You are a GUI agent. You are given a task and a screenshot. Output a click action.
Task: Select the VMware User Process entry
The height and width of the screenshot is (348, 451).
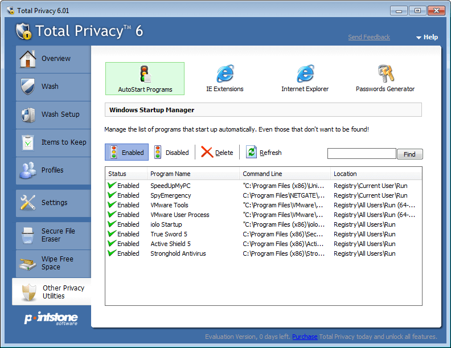pyautogui.click(x=180, y=215)
